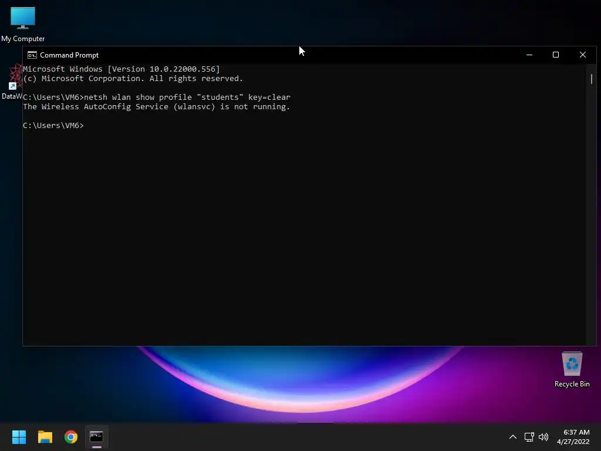
Task: Click the Command Prompt taskbar icon
Action: (x=97, y=437)
